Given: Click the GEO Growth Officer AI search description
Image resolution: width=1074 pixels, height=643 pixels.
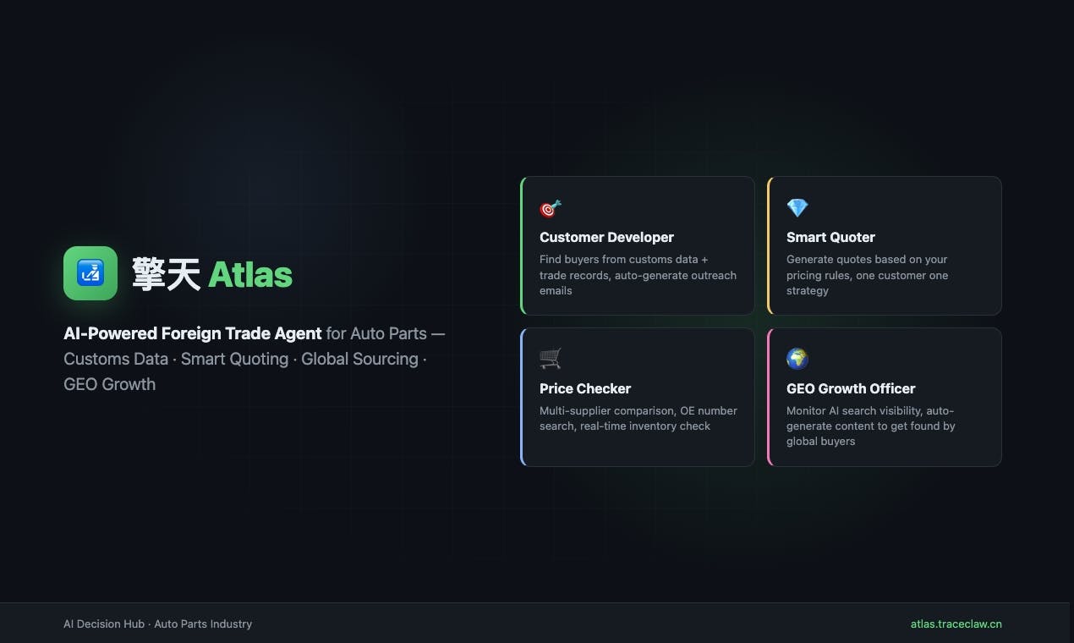Looking at the screenshot, I should coord(871,426).
